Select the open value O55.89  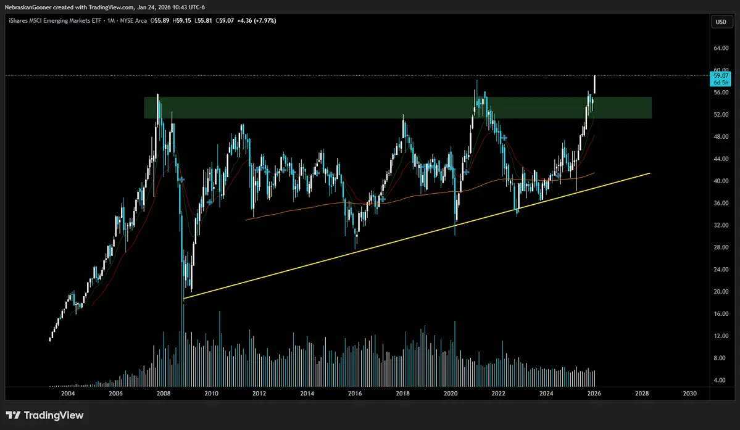pyautogui.click(x=160, y=21)
